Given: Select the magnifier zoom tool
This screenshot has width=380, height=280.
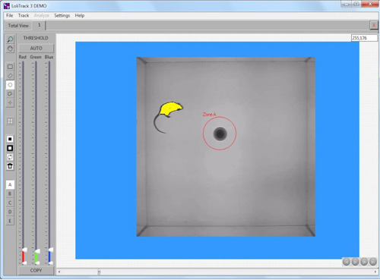Looking at the screenshot, I should (x=10, y=39).
